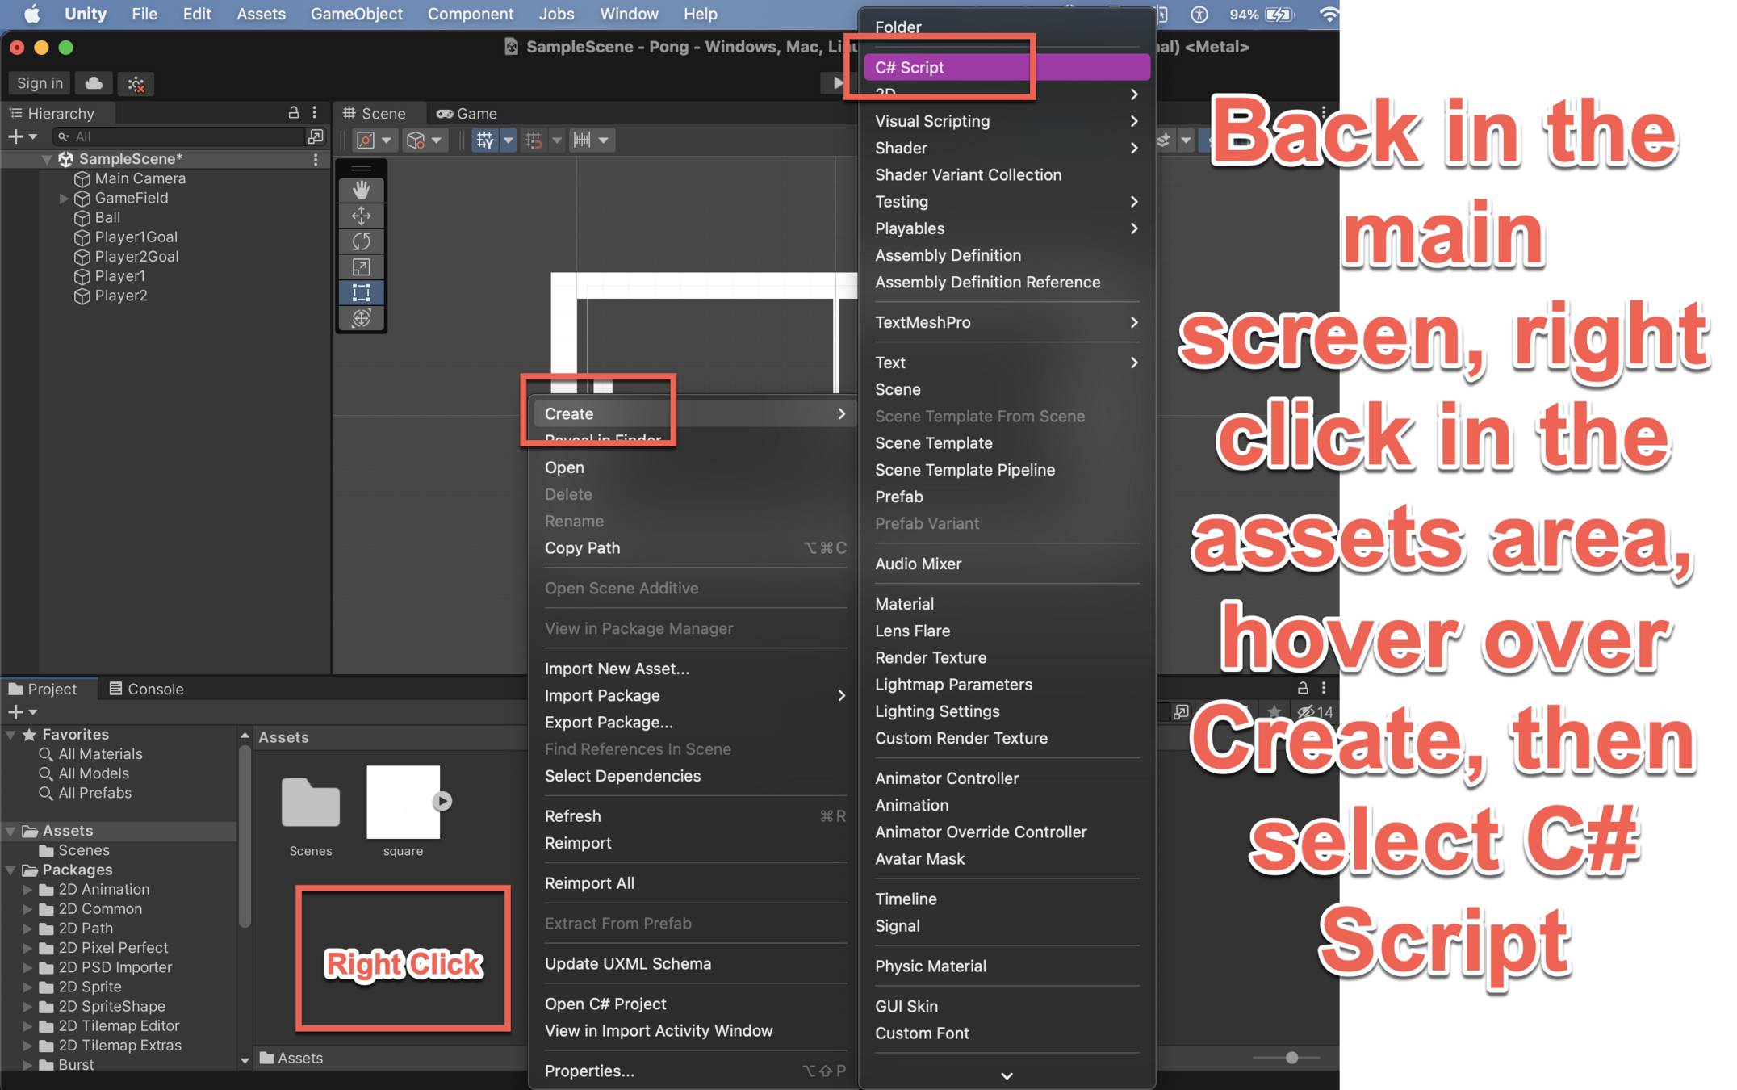The image size is (1737, 1090).
Task: Click Import New Asset menu entry
Action: pos(617,669)
